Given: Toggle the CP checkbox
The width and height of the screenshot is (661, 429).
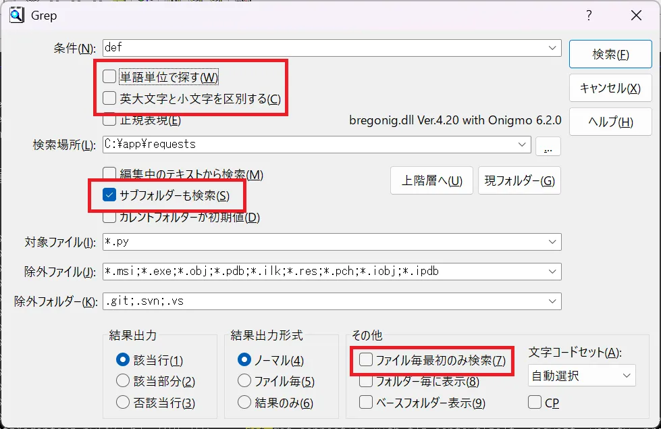Looking at the screenshot, I should tap(535, 403).
